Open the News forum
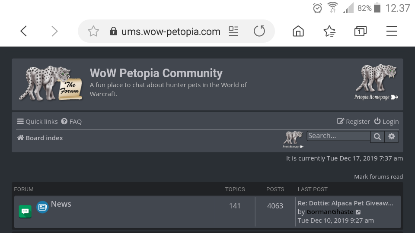 (x=61, y=204)
